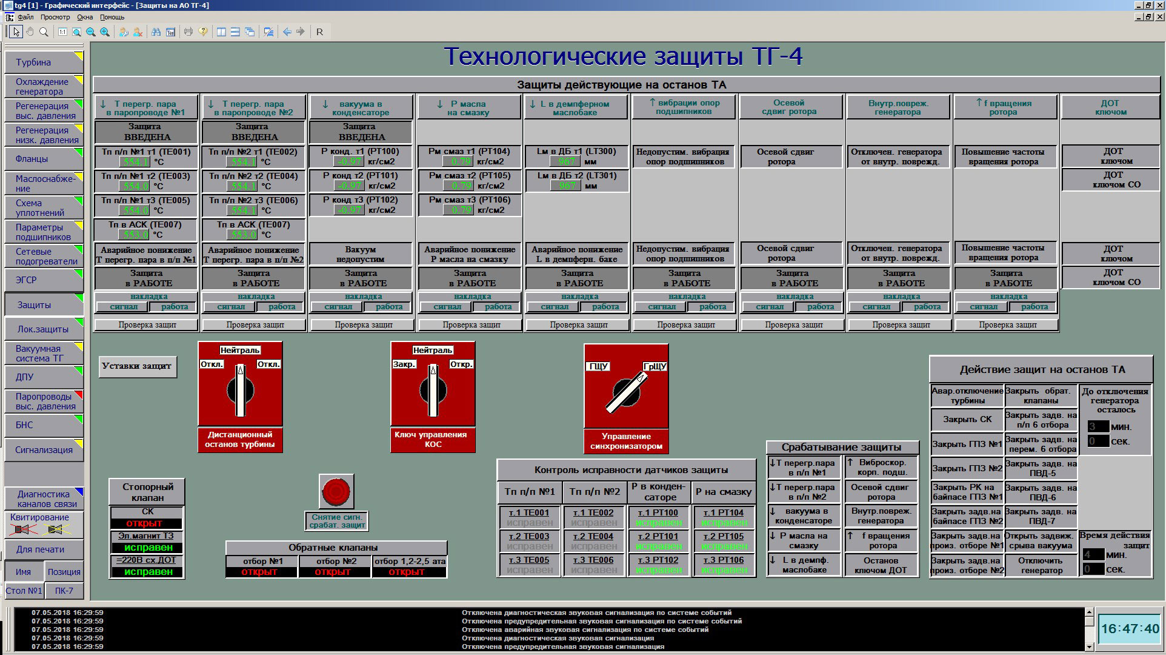The height and width of the screenshot is (655, 1166).
Task: Click the т.1 PT100 sensor status cell
Action: pyautogui.click(x=658, y=517)
